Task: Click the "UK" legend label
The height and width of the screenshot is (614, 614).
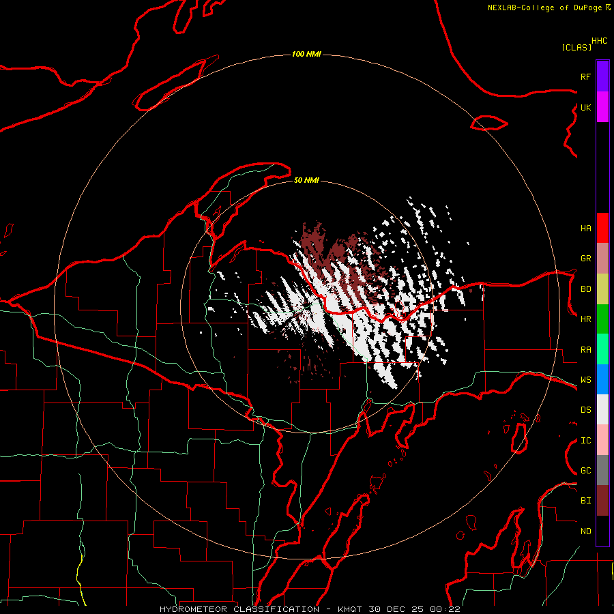Action: pyautogui.click(x=585, y=107)
